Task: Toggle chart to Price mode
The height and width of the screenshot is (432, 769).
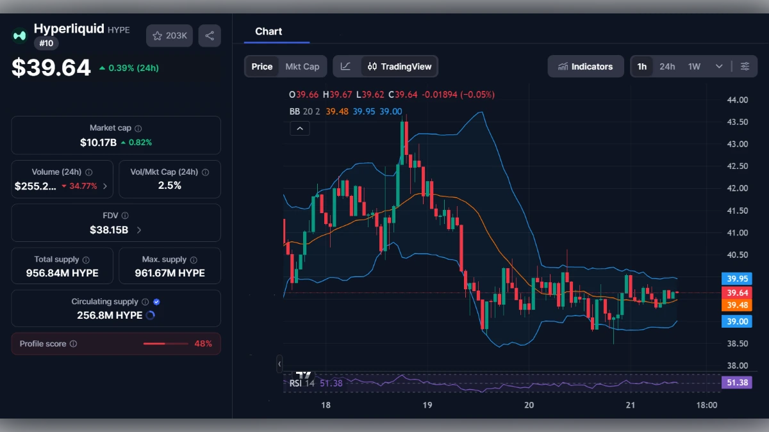Action: 261,67
